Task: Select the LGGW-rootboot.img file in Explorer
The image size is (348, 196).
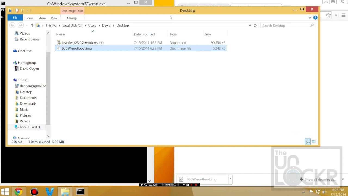Action: (141, 48)
